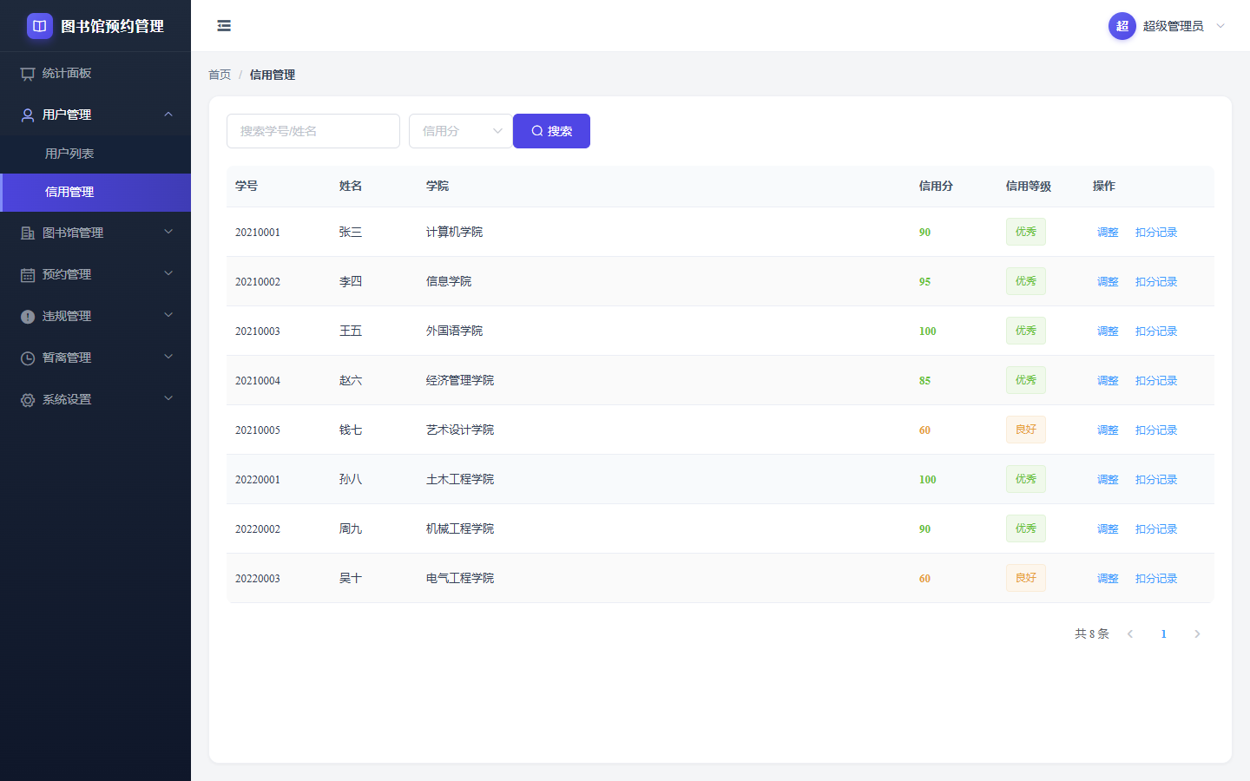Click student ID 20210004
The height and width of the screenshot is (781, 1250).
tap(258, 381)
